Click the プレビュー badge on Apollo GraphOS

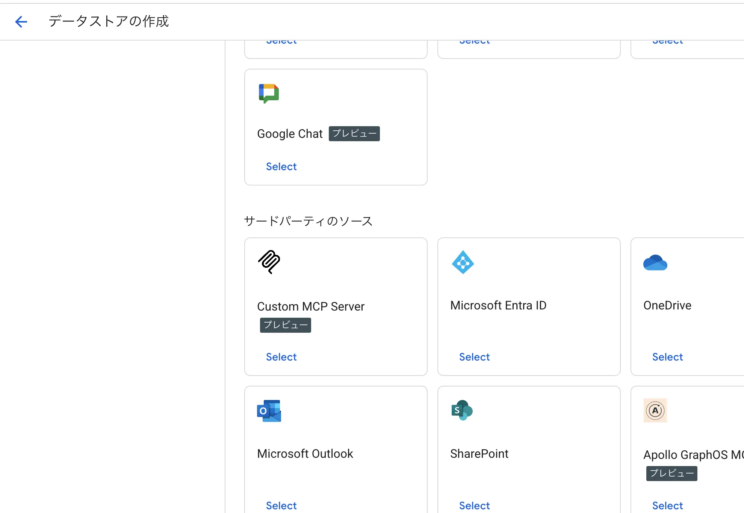671,474
